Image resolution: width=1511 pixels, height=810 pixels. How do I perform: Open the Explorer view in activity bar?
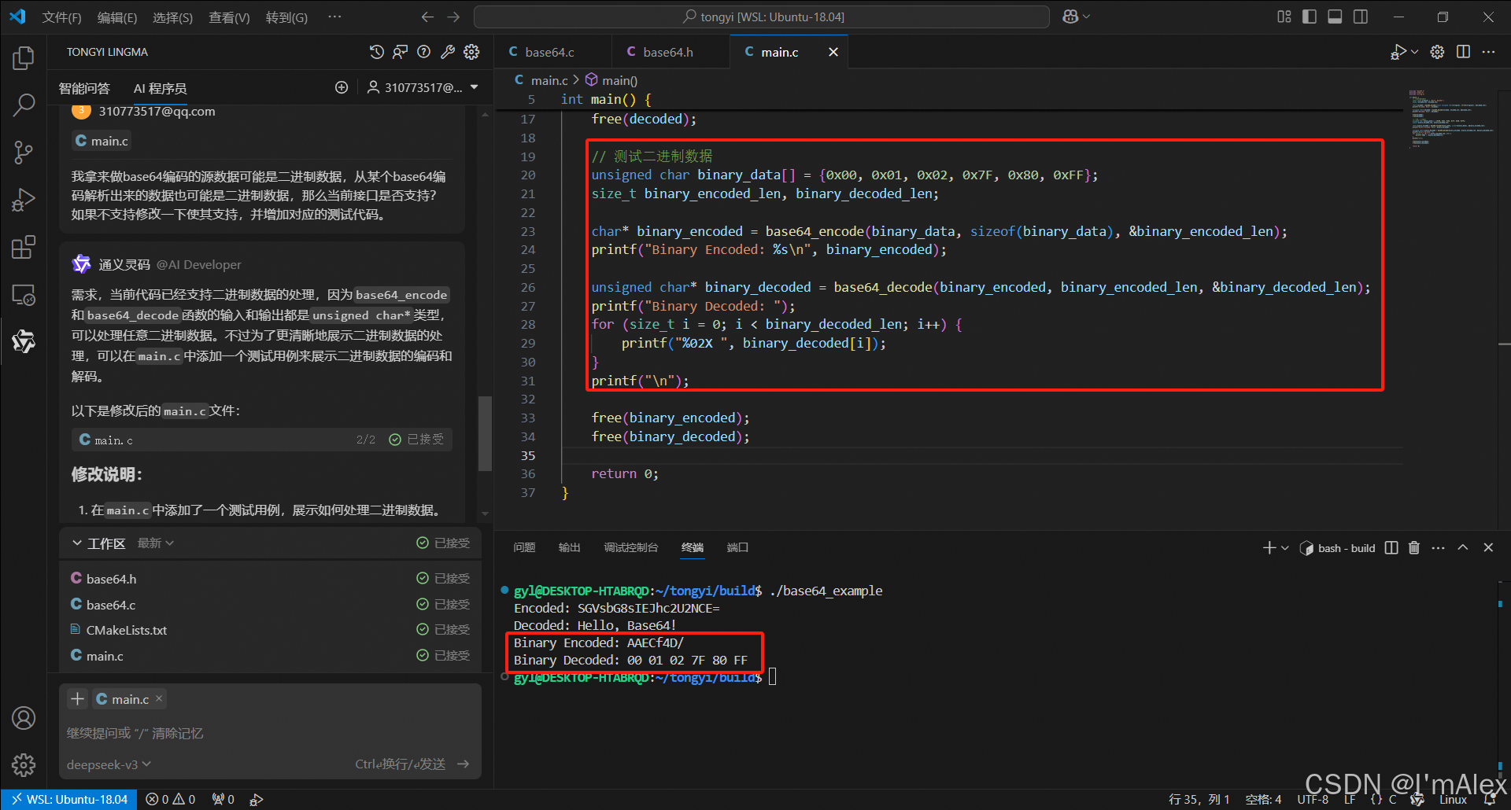tap(24, 58)
